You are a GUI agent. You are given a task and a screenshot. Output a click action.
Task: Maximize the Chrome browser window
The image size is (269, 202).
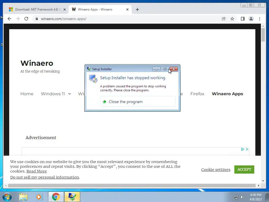[251, 5]
